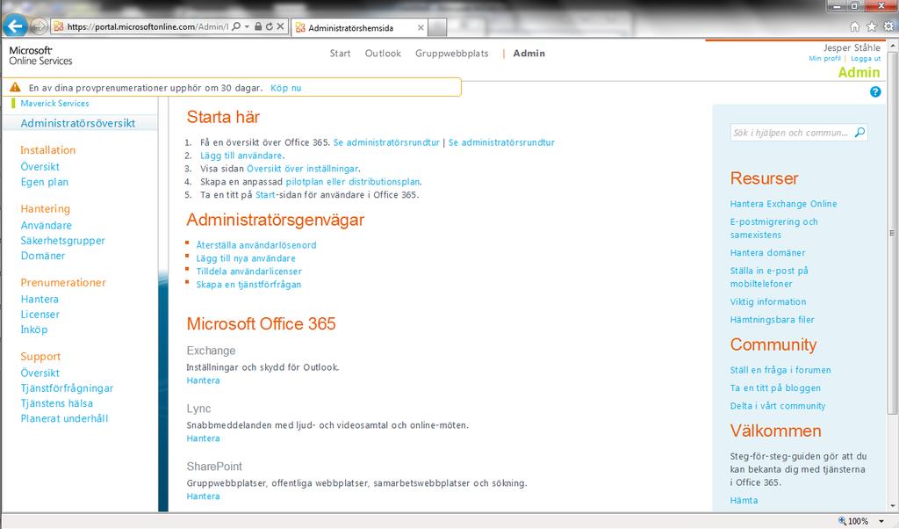Screen dimensions: 899x529
Task: Close the Administratörshemsida tab
Action: (x=421, y=27)
